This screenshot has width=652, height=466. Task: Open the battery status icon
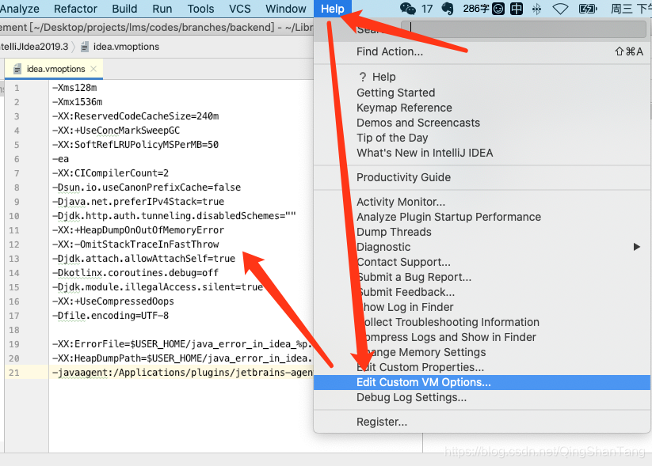pyautogui.click(x=588, y=9)
